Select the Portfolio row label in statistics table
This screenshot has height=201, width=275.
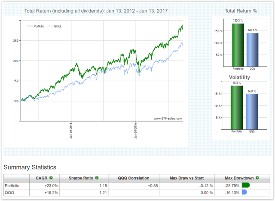[x=12, y=185]
